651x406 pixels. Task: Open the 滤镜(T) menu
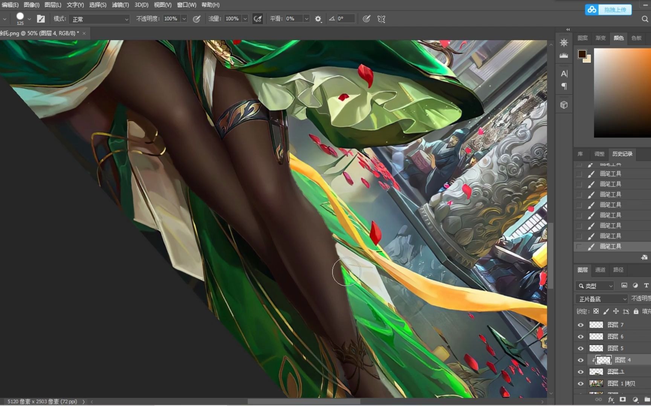pos(120,5)
